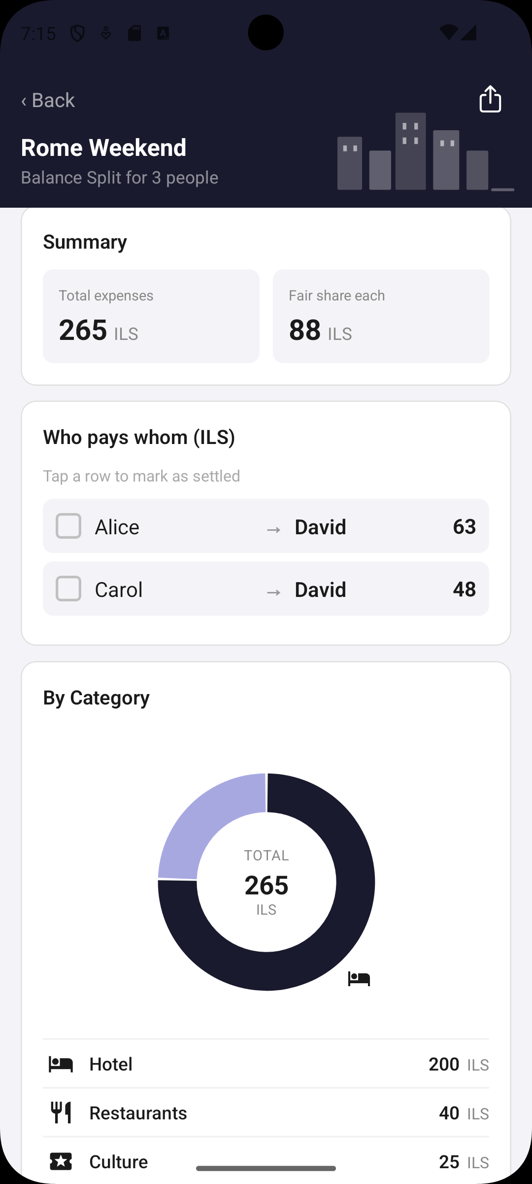This screenshot has height=1184, width=532.
Task: Tap the Total expenses 265 ILS card
Action: pyautogui.click(x=151, y=316)
